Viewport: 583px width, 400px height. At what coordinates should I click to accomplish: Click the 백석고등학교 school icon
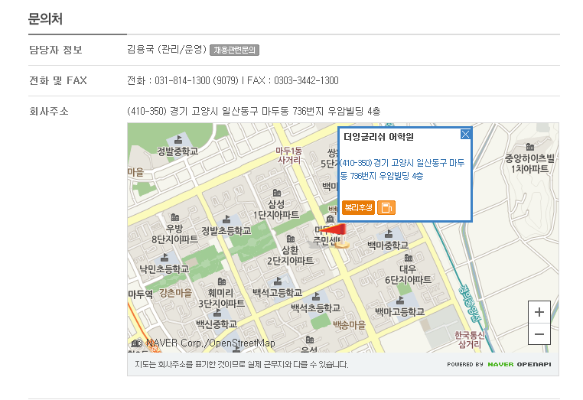[278, 281]
